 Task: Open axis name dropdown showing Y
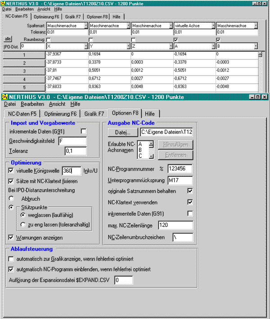[x=128, y=46]
